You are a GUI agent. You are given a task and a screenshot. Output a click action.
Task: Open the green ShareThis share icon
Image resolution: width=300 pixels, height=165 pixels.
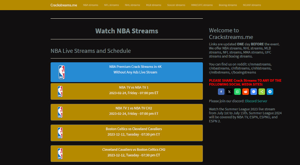click(262, 92)
